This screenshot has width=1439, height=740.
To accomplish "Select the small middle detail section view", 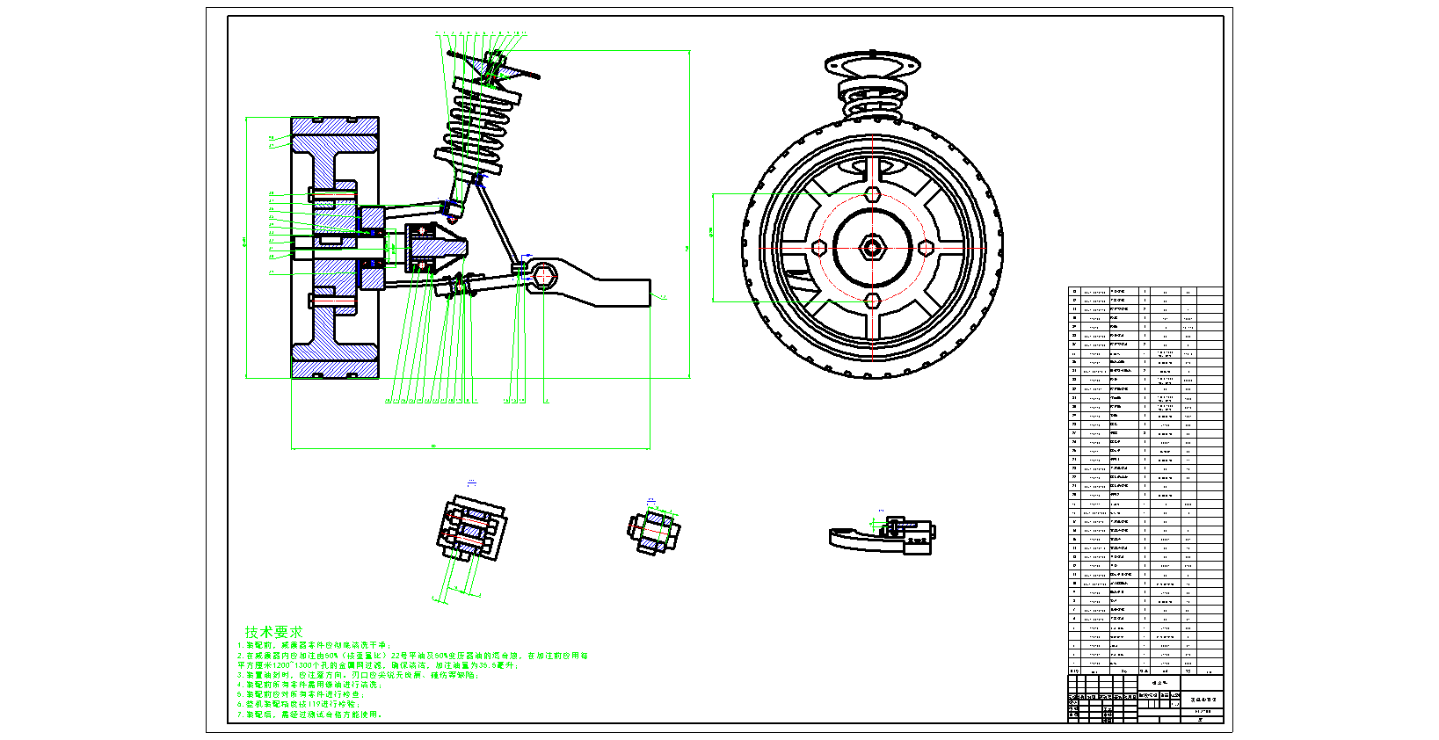I will 654,531.
